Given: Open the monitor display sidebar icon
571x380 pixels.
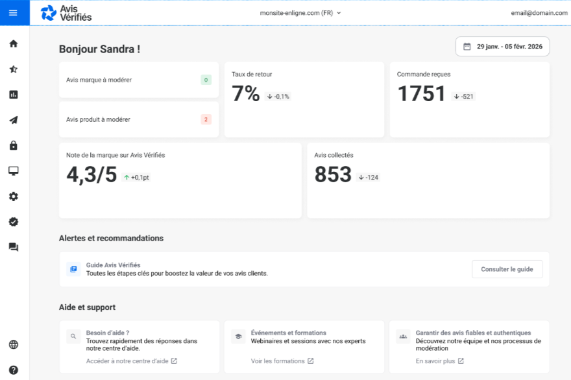Looking at the screenshot, I should (x=13, y=171).
